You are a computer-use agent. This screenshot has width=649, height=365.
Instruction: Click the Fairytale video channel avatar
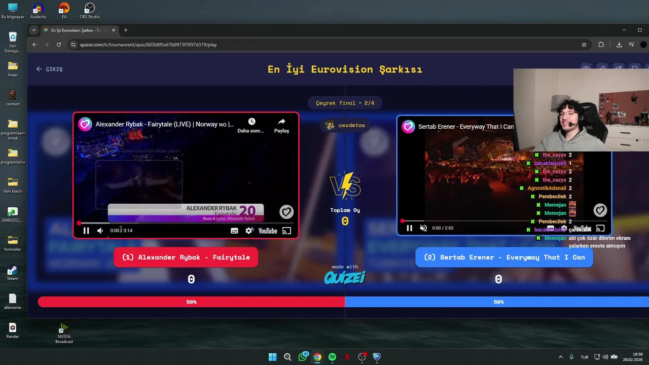point(85,124)
